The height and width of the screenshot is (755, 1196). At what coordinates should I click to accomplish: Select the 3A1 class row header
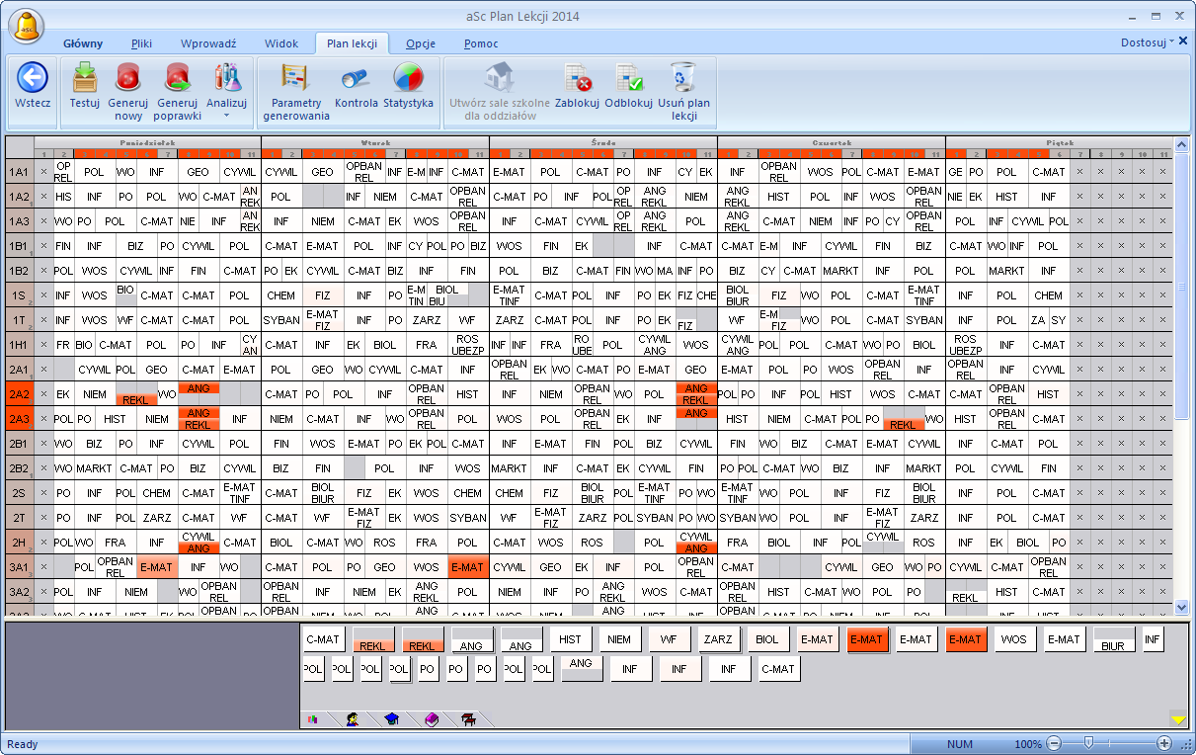coord(21,567)
